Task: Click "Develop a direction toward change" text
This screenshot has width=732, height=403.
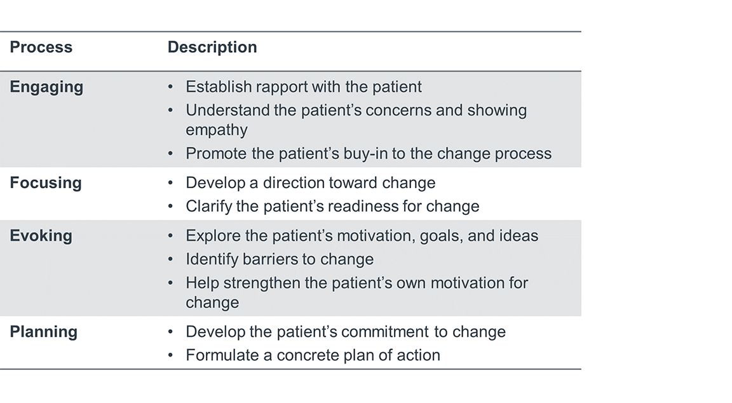Action: 310,183
